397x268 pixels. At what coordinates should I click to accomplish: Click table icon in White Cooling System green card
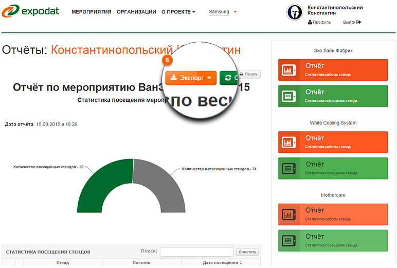pos(289,169)
